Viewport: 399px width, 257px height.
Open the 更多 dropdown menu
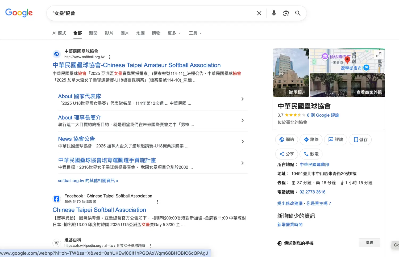[x=174, y=33]
